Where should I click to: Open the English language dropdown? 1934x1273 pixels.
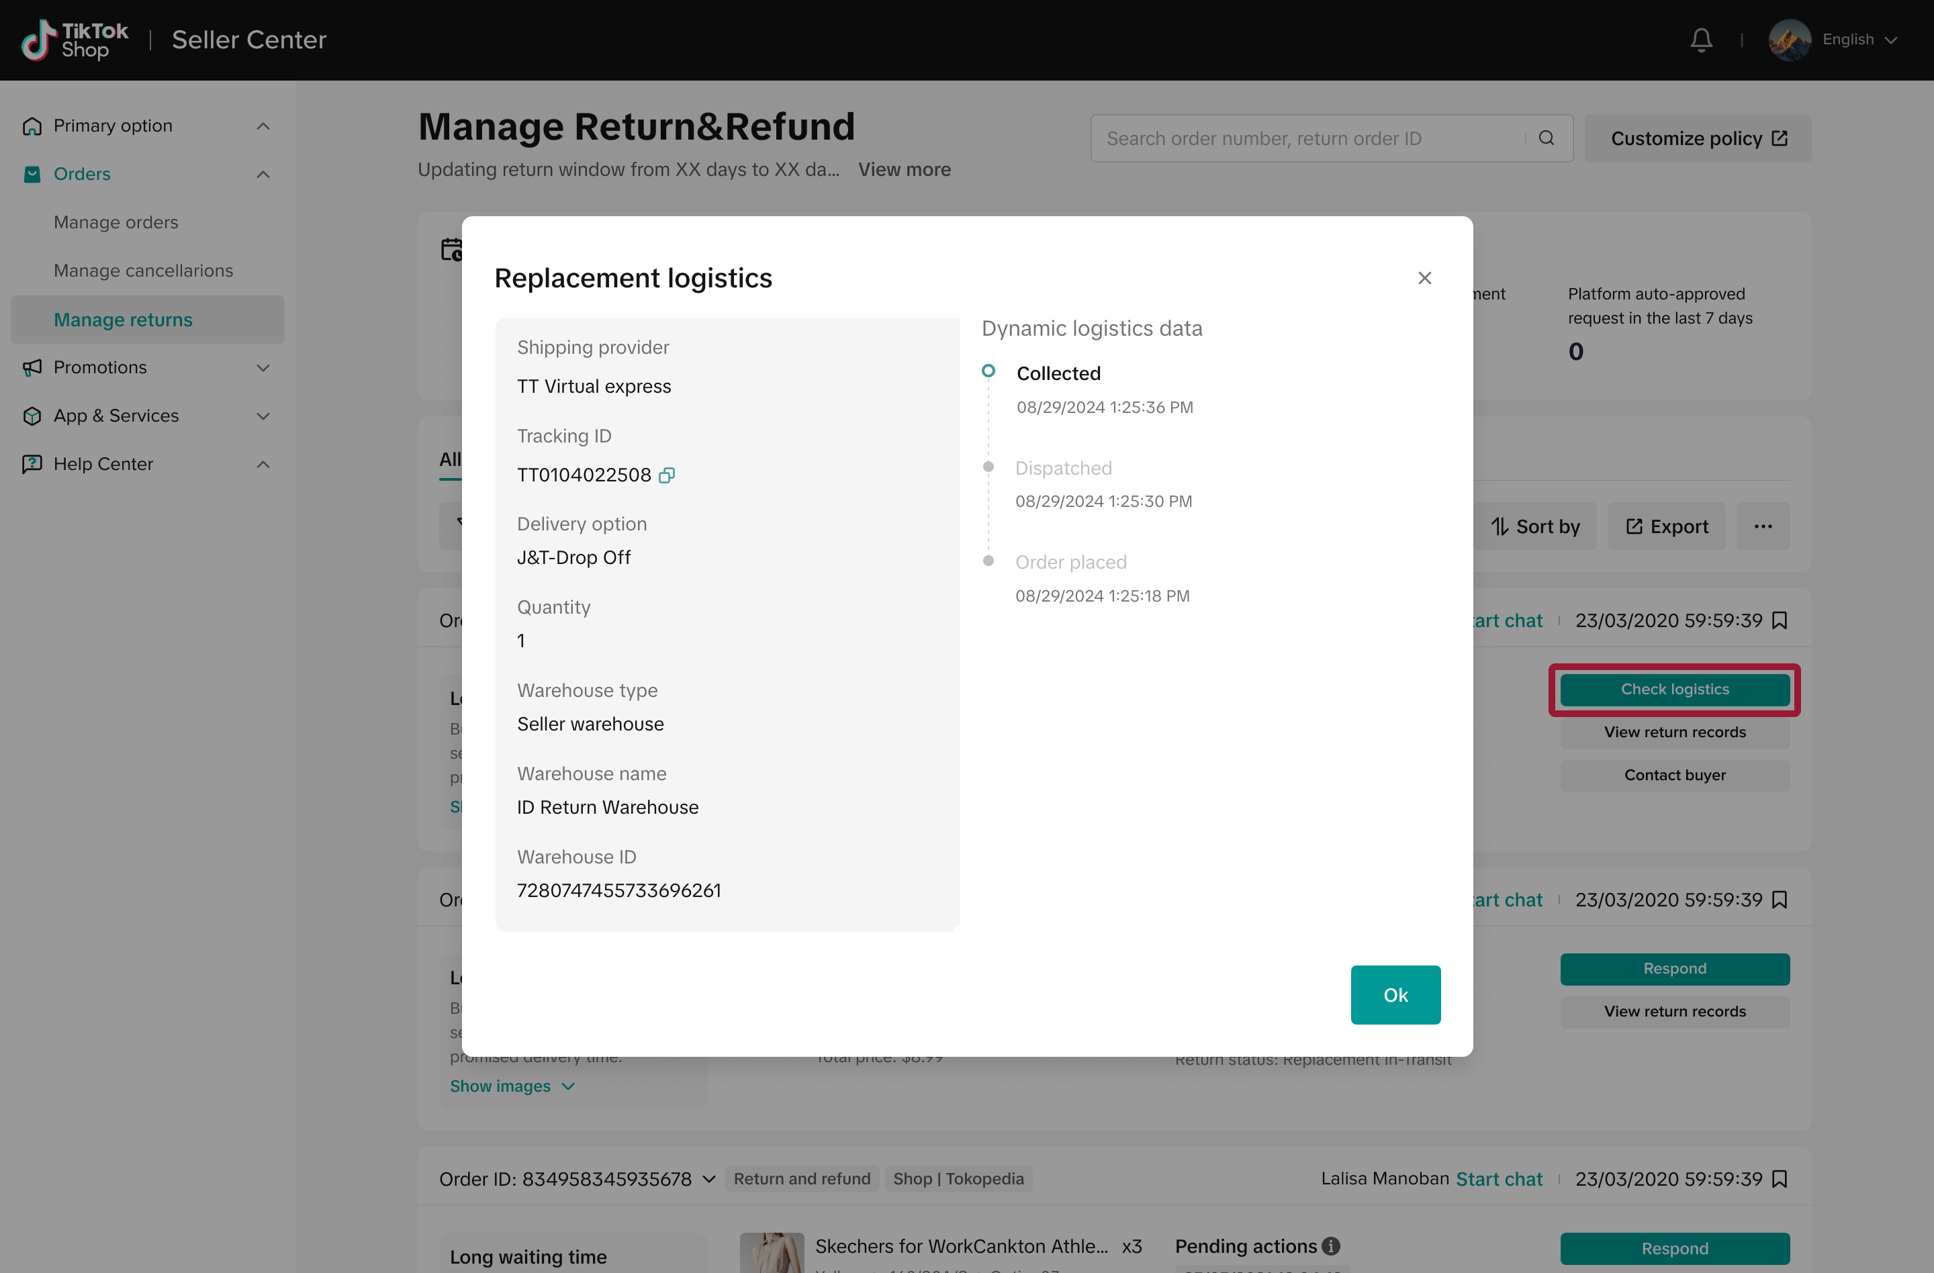click(x=1858, y=40)
